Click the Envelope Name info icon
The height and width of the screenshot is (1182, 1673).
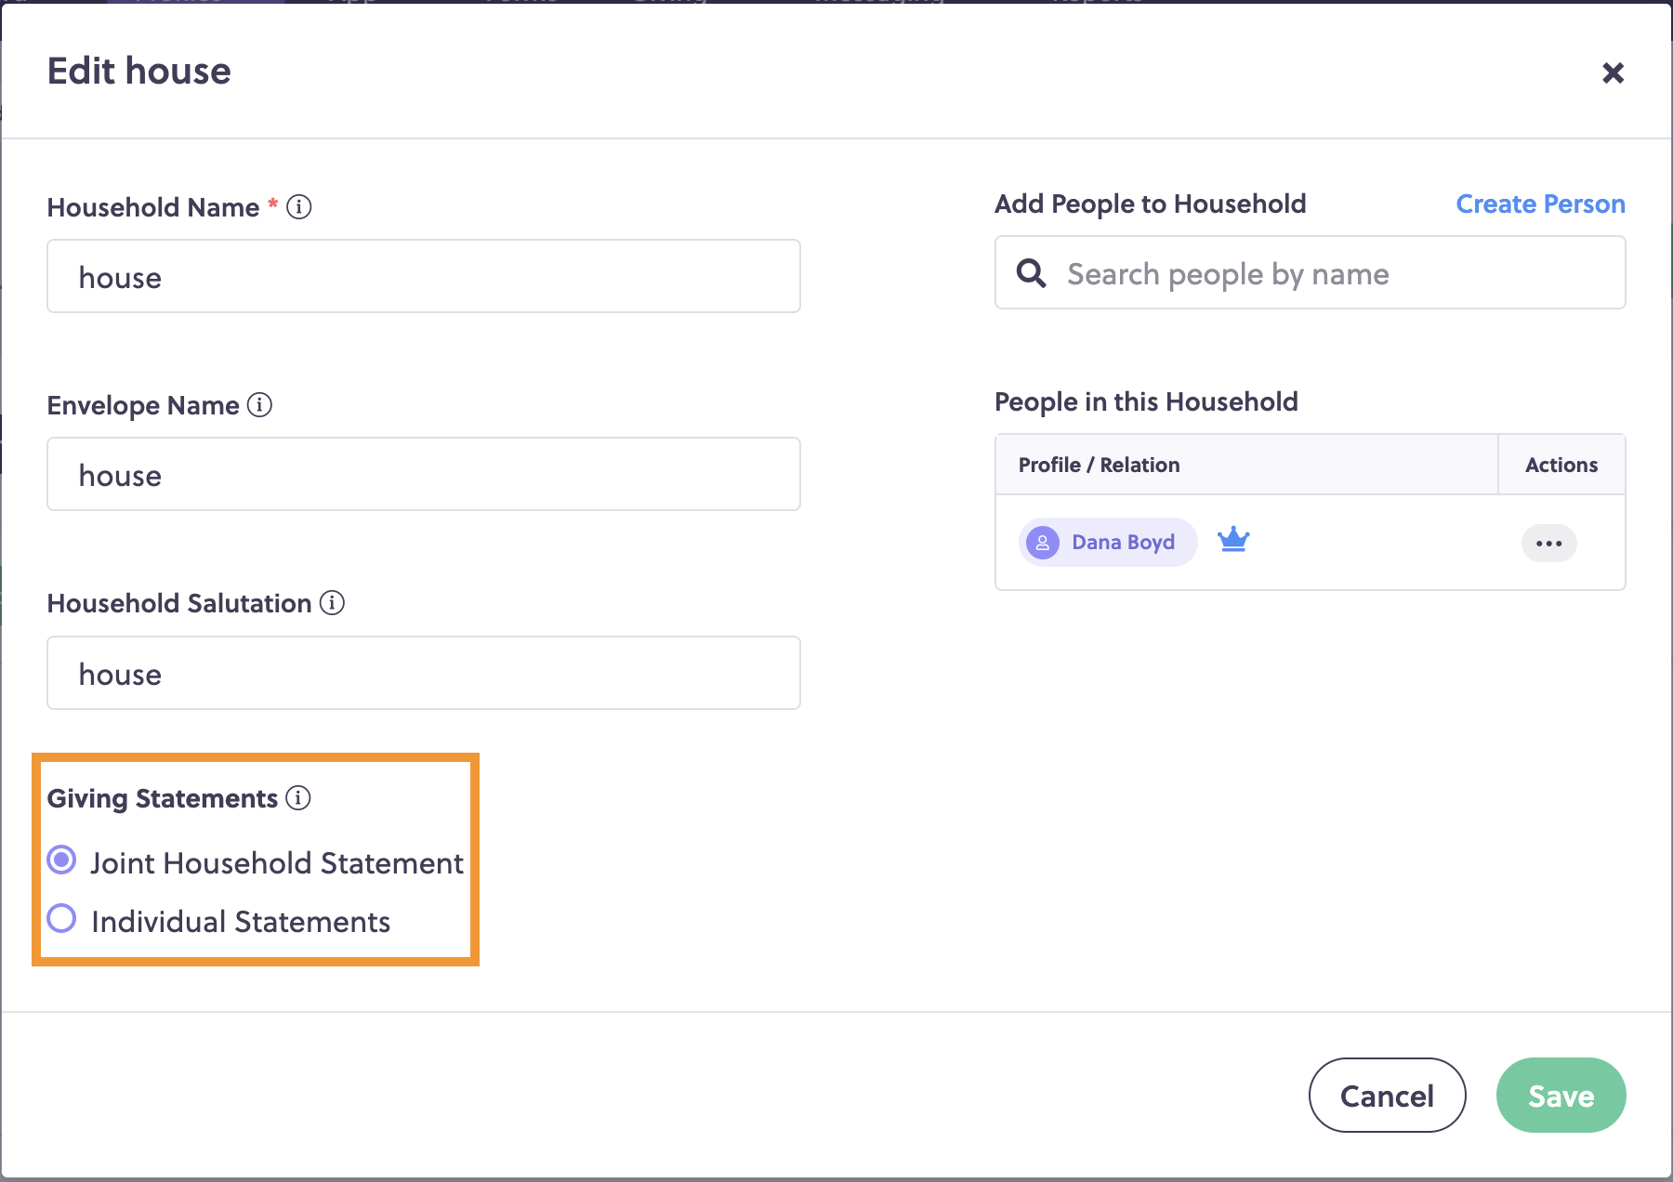[x=260, y=405]
